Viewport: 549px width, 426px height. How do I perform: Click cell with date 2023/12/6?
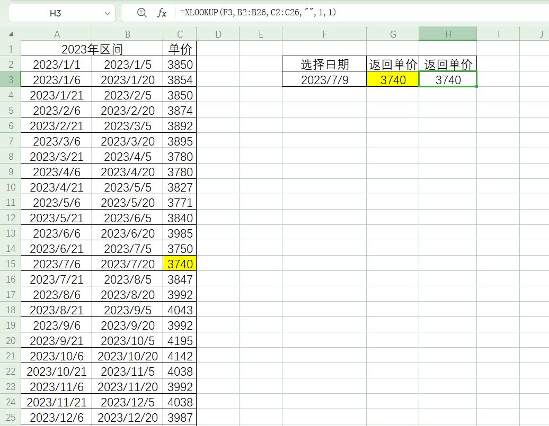(x=57, y=417)
